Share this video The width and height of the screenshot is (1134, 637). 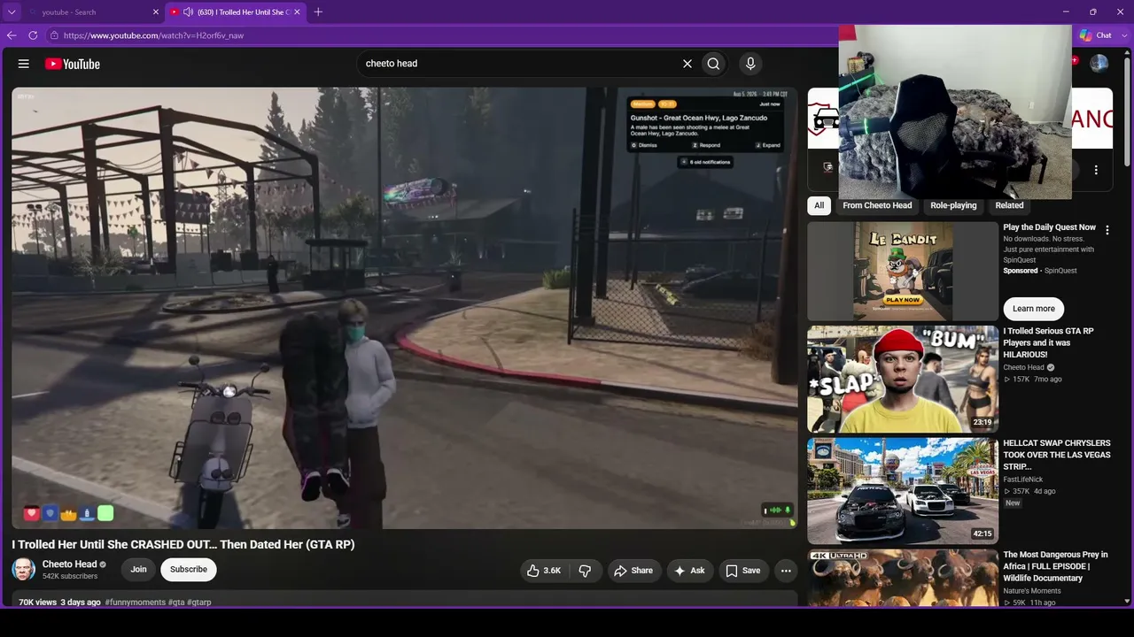coord(633,571)
